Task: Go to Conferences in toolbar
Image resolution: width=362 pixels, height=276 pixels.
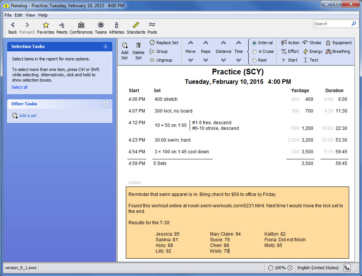Action: [81, 25]
